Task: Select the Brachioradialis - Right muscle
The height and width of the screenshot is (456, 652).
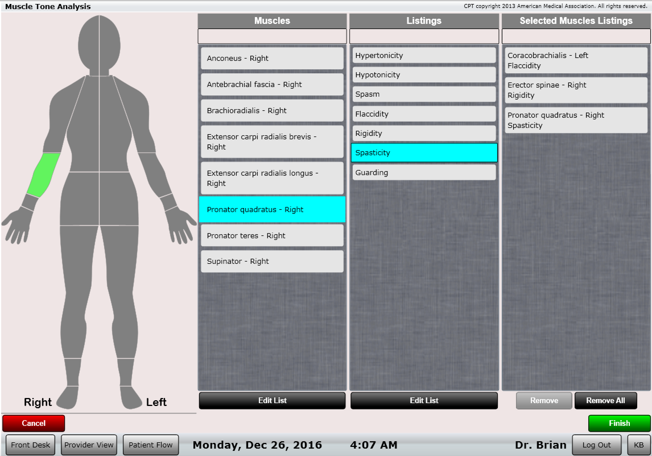Action: [272, 111]
